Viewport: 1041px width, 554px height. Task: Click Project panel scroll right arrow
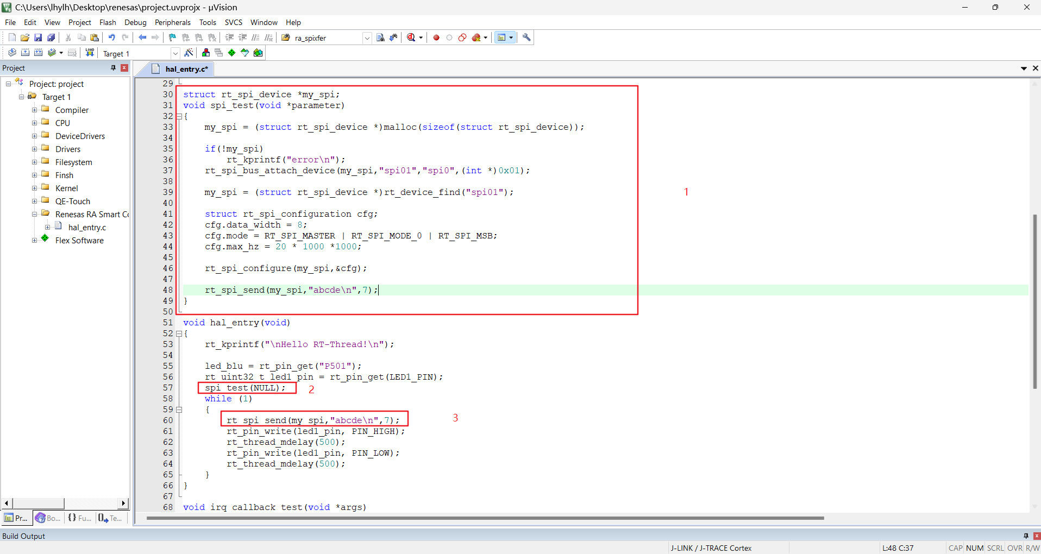pos(124,503)
